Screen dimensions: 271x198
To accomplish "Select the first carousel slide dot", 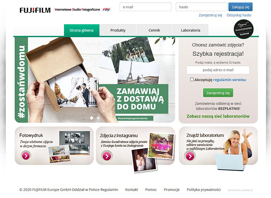I will 91,118.
